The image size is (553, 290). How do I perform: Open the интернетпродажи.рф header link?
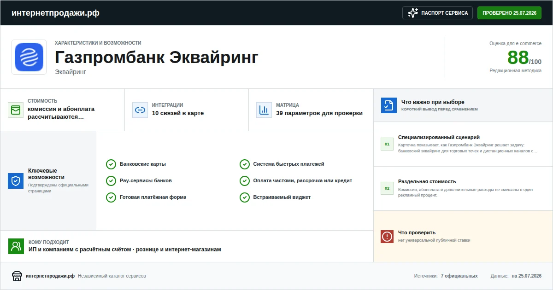pyautogui.click(x=55, y=13)
